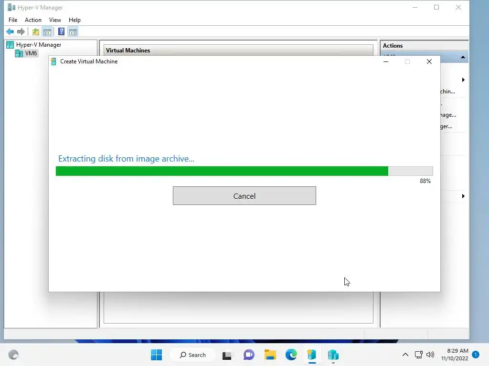
Task: Cancel the disk extraction
Action: pos(244,196)
